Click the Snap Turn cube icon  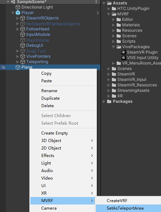tap(23, 51)
